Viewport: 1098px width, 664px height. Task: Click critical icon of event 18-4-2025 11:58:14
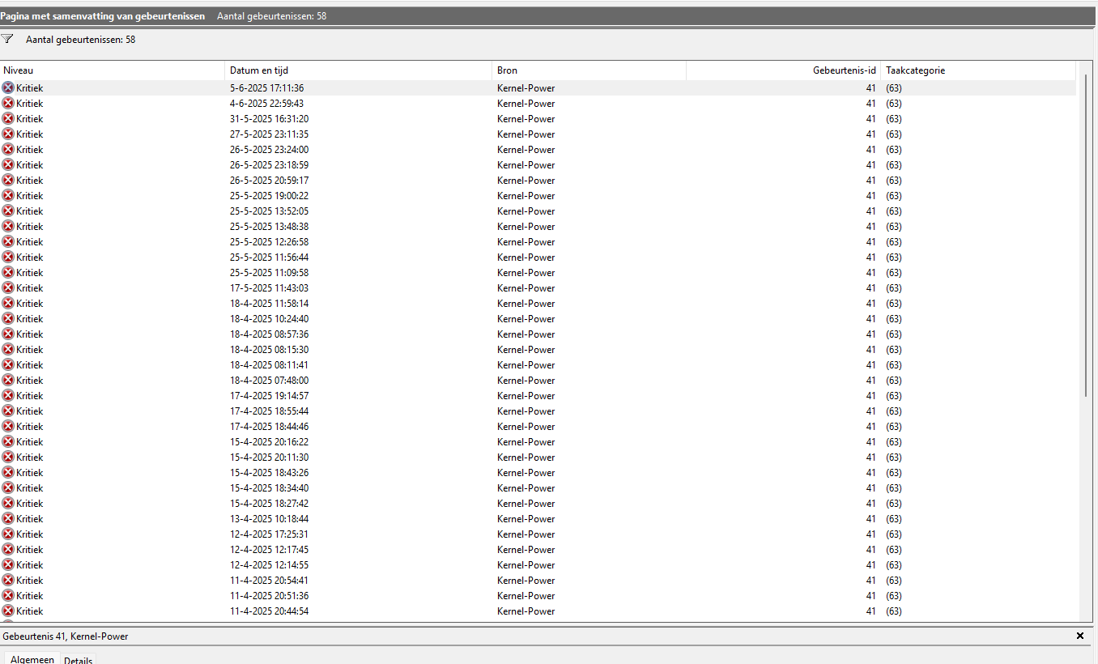[8, 303]
